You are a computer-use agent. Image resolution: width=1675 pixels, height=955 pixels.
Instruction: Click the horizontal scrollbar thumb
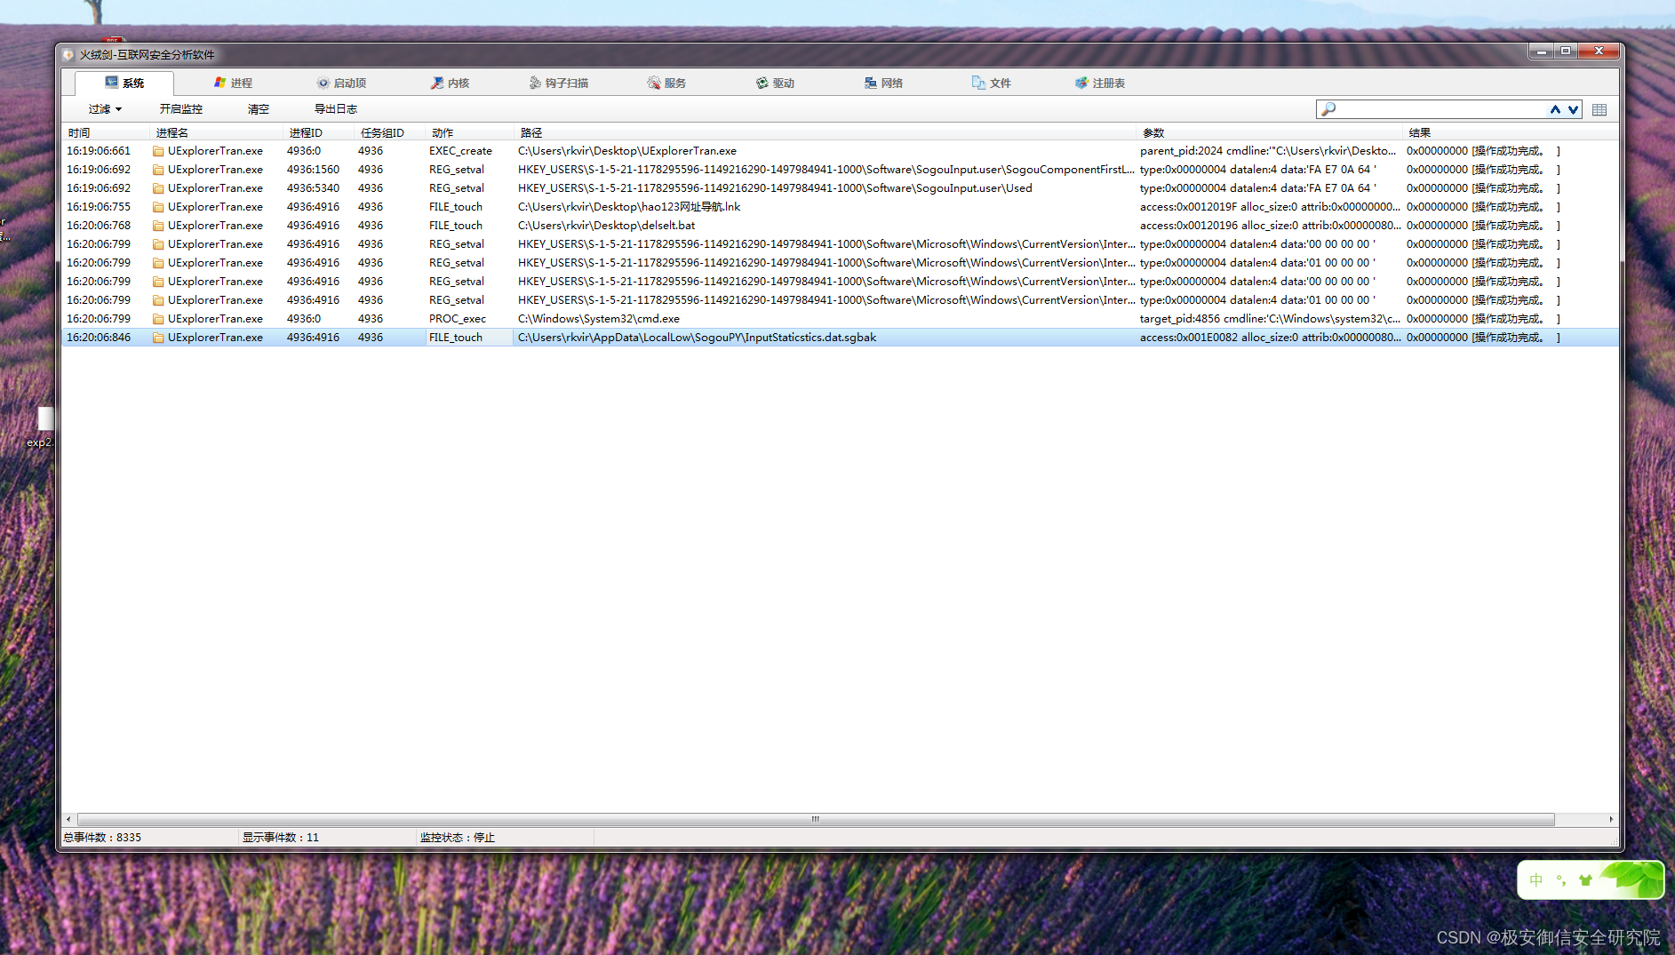click(x=816, y=819)
